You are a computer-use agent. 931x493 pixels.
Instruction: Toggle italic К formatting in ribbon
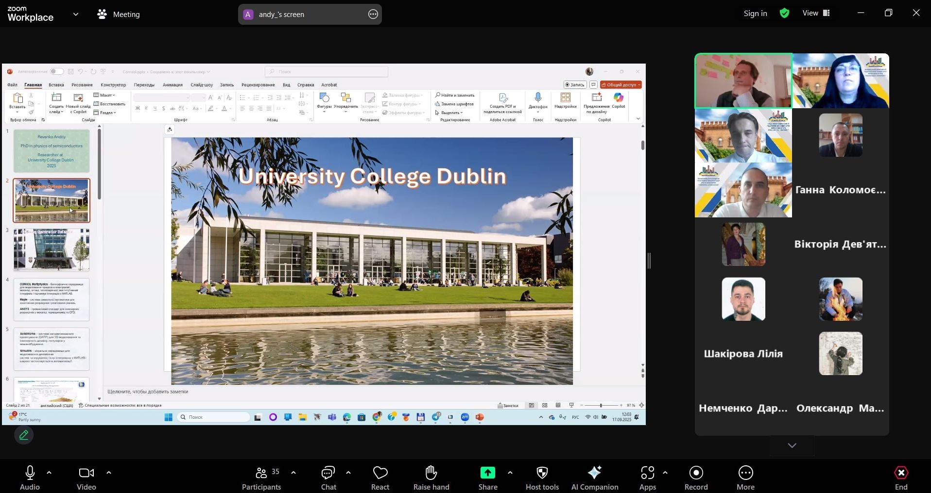click(146, 109)
